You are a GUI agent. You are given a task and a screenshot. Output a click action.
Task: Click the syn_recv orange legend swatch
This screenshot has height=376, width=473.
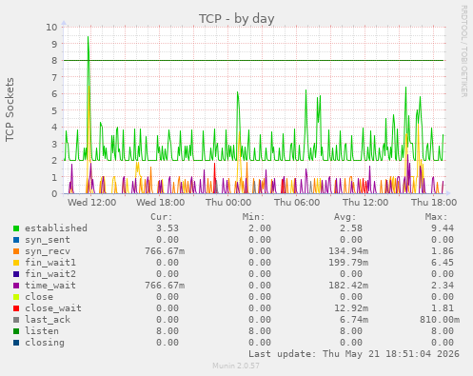pos(16,251)
